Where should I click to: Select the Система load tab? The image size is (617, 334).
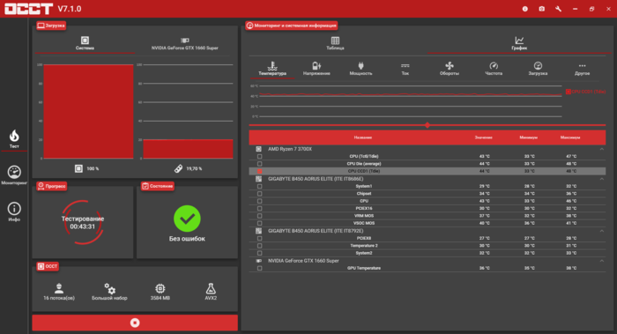click(x=85, y=43)
